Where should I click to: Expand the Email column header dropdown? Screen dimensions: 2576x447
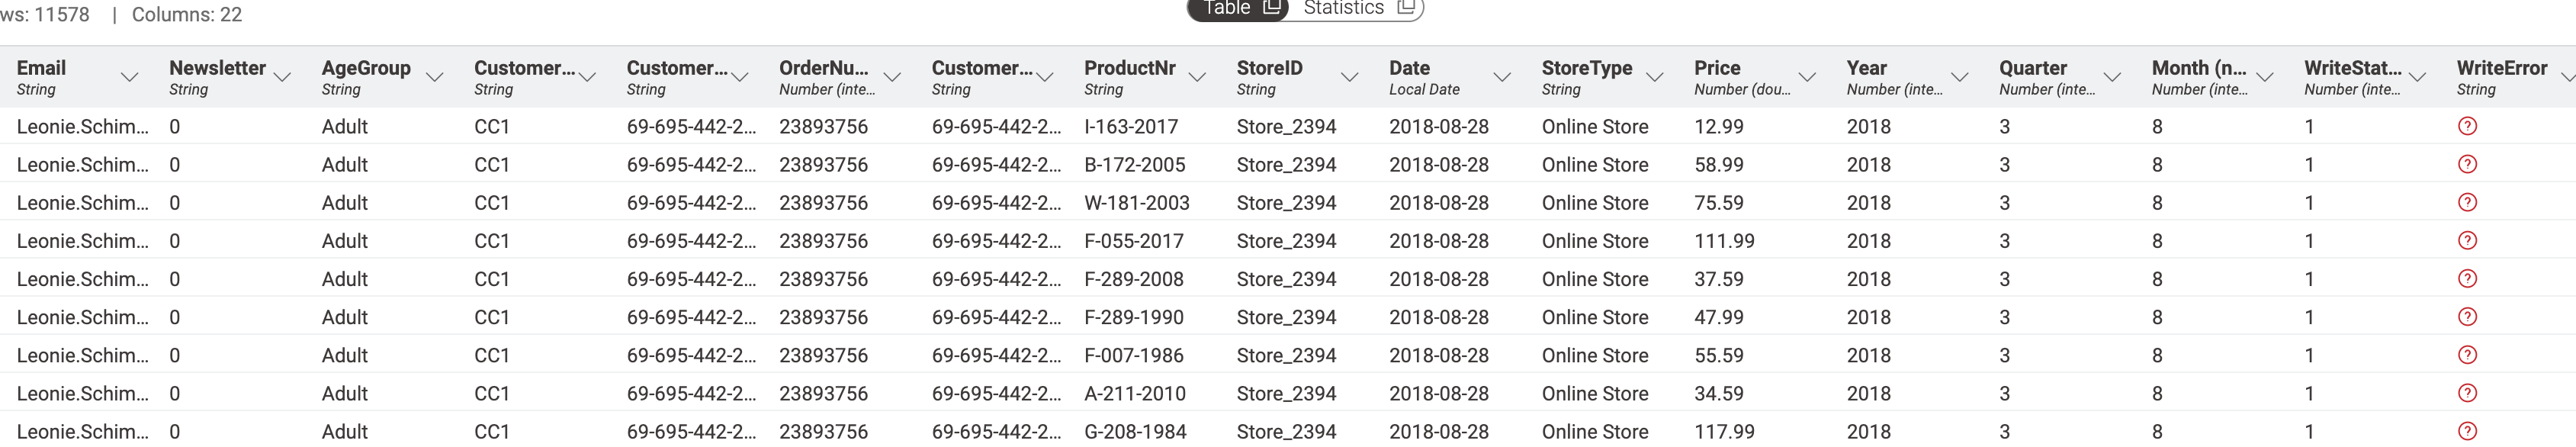pyautogui.click(x=129, y=77)
